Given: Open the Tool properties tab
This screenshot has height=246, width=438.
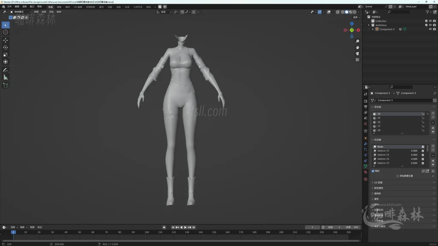Looking at the screenshot, I should (365, 94).
